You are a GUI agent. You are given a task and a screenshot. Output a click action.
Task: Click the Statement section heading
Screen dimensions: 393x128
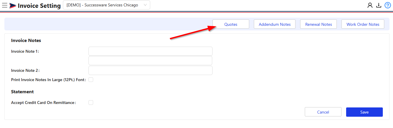click(22, 92)
